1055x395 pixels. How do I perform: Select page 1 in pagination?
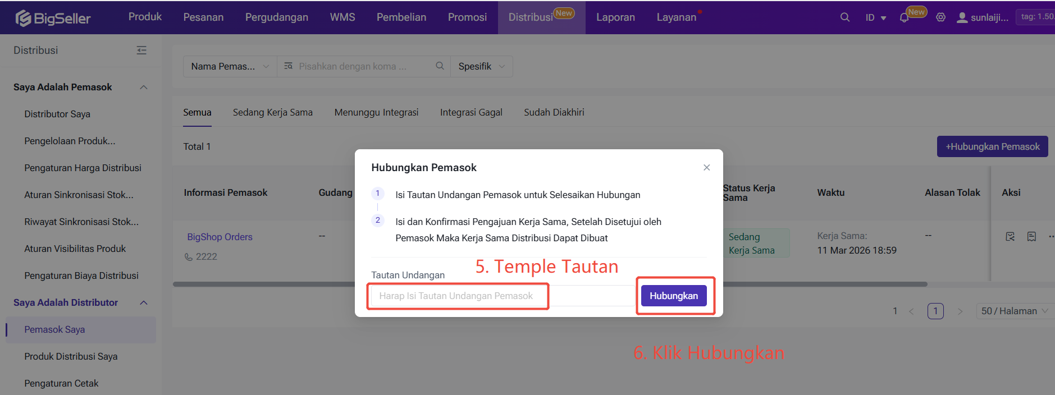(x=935, y=311)
